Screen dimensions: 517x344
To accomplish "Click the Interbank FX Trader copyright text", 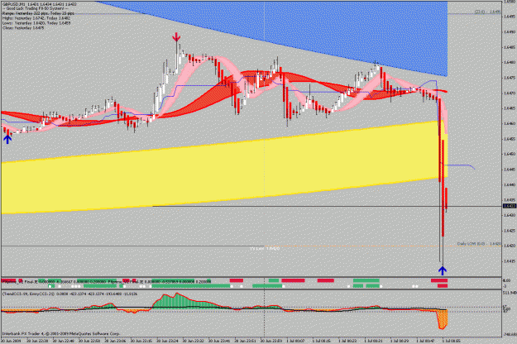I will pyautogui.click(x=61, y=333).
